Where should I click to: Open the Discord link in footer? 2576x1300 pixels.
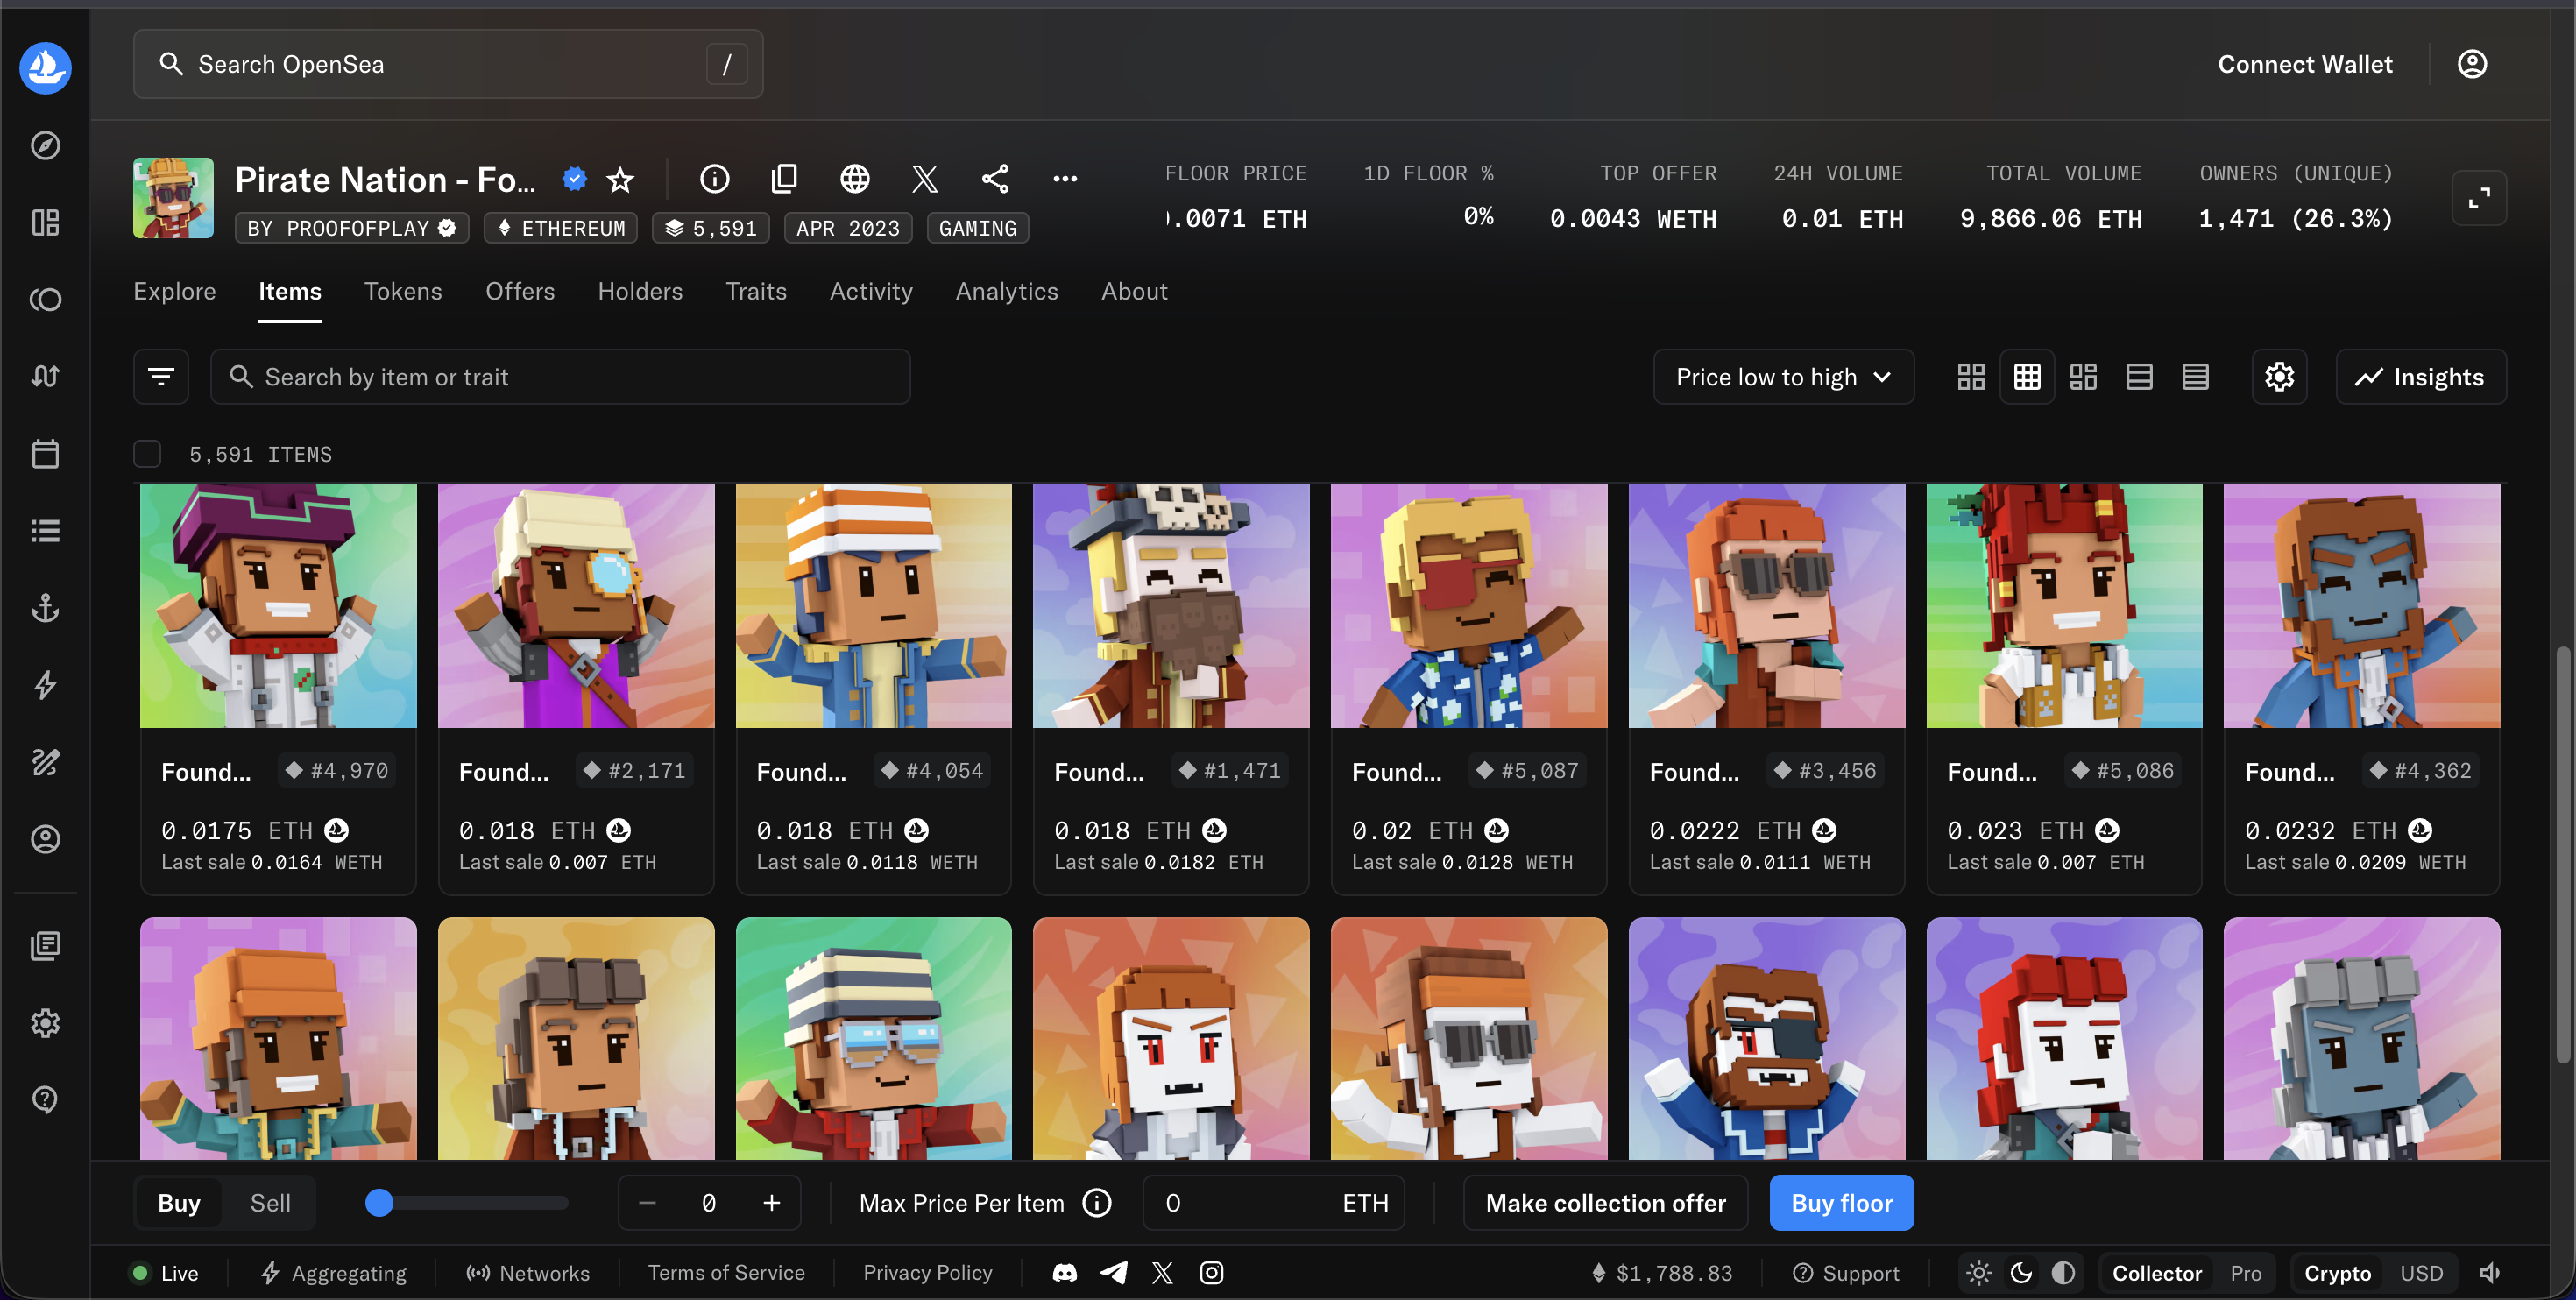coord(1064,1273)
